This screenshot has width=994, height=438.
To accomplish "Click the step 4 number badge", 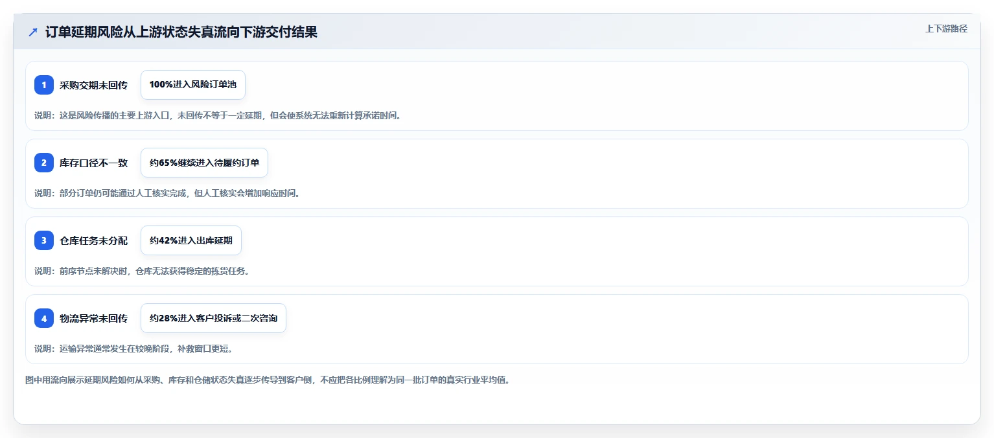I will click(44, 318).
